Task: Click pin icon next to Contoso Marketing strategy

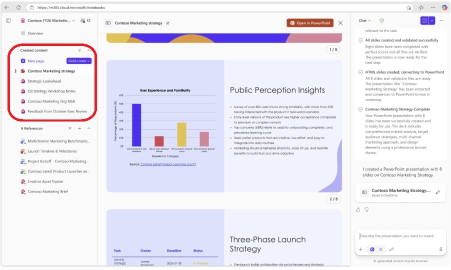Action: pyautogui.click(x=167, y=23)
